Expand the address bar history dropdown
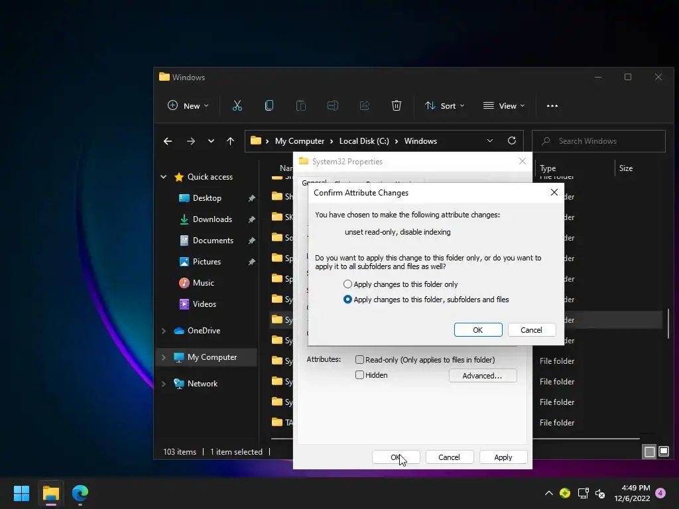The image size is (679, 509). pyautogui.click(x=490, y=141)
